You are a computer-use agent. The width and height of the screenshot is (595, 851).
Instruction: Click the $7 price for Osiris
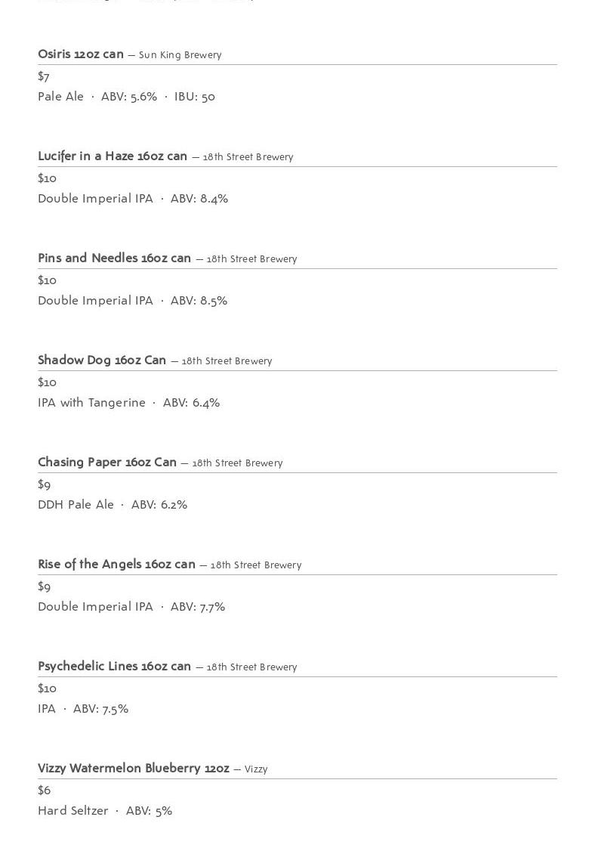[44, 76]
